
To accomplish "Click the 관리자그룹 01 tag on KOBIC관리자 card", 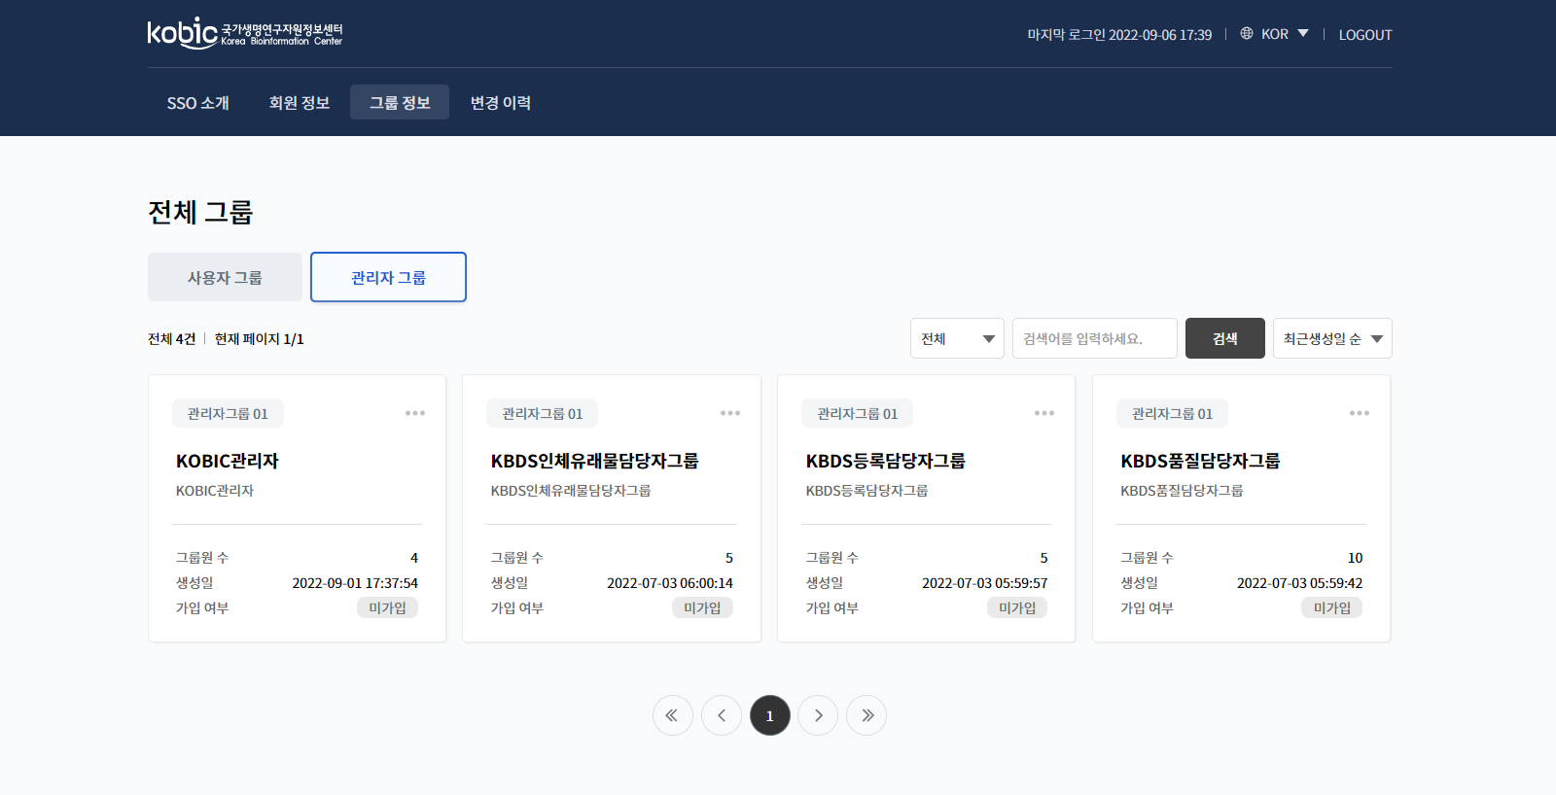I will tap(228, 413).
